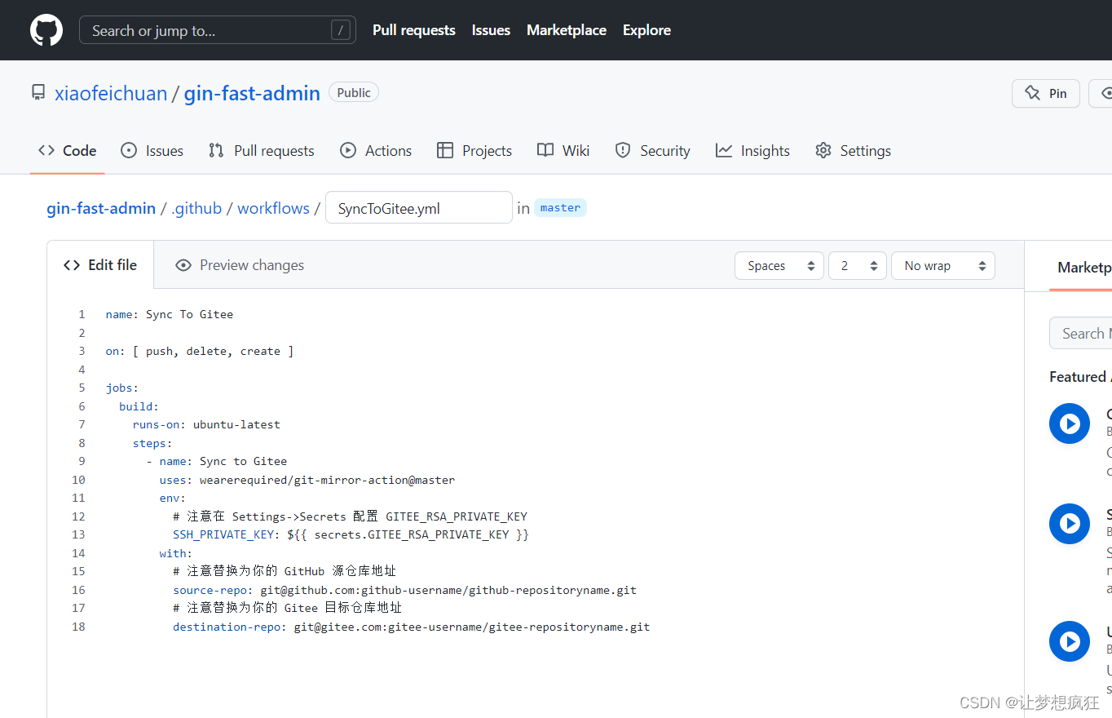
Task: Click the 'destination-repo' code line
Action: click(411, 627)
